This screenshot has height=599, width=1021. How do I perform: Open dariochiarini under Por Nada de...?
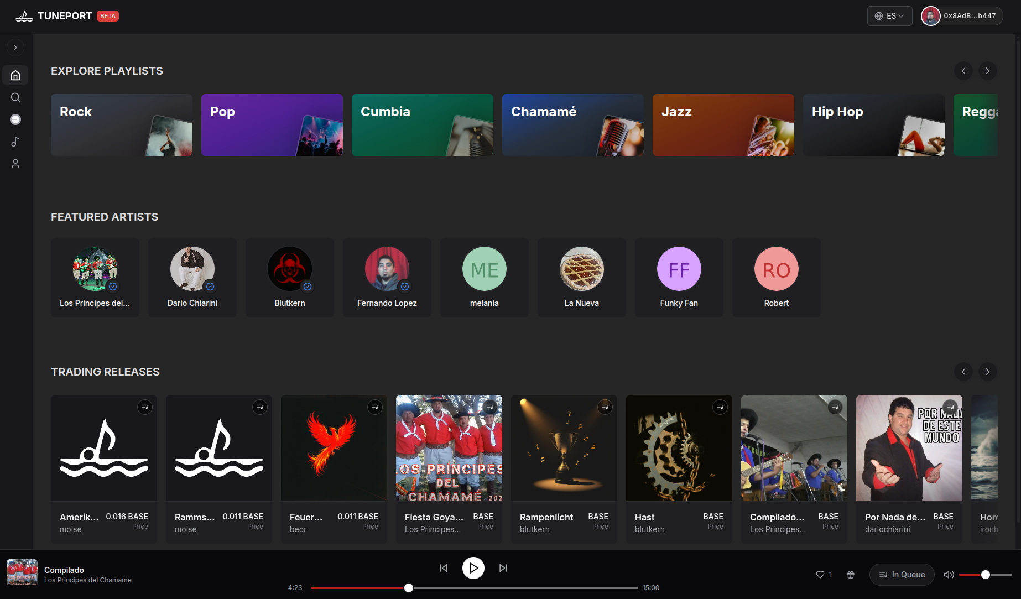click(x=888, y=529)
